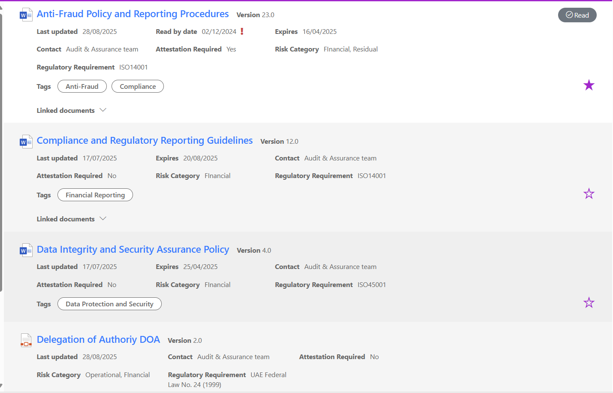Screen dimensions: 613x393
Task: Click the PDF icon beside Delegation of Authoriy DOA
Action: [26, 340]
